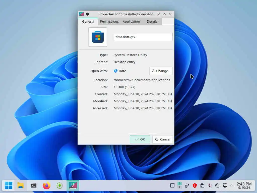Click the window menu icon in title bar

[81, 14]
